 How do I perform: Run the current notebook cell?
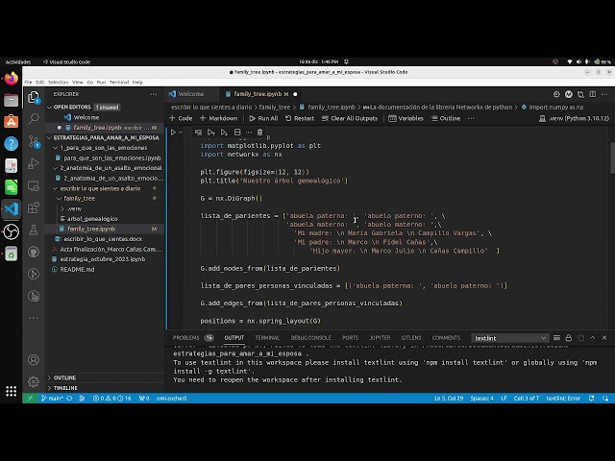(173, 133)
